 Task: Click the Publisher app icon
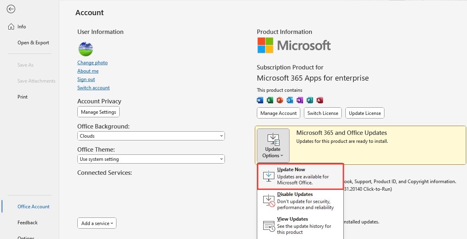310,100
